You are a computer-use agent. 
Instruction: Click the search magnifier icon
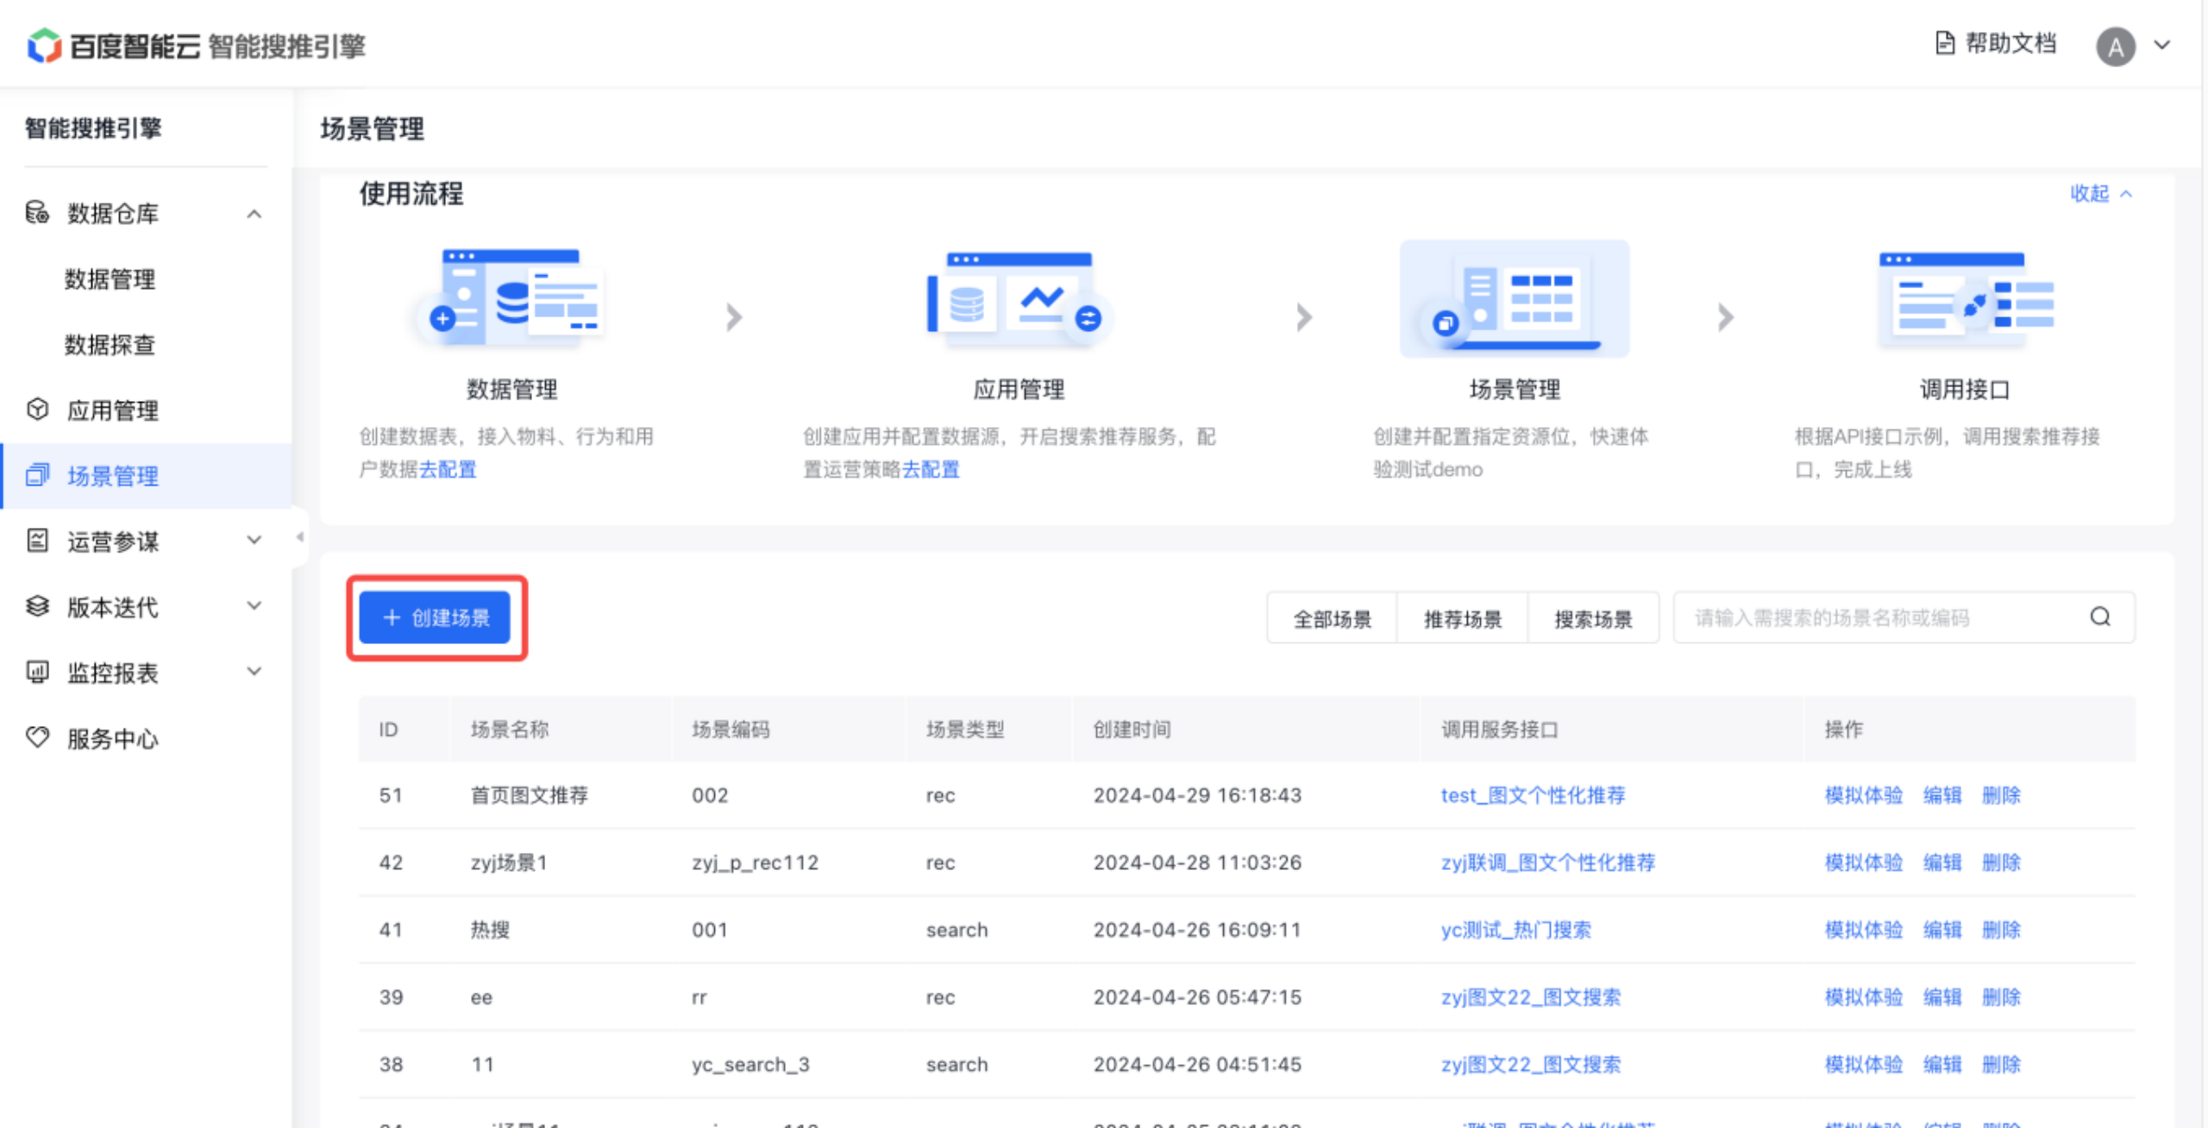pyautogui.click(x=2100, y=617)
